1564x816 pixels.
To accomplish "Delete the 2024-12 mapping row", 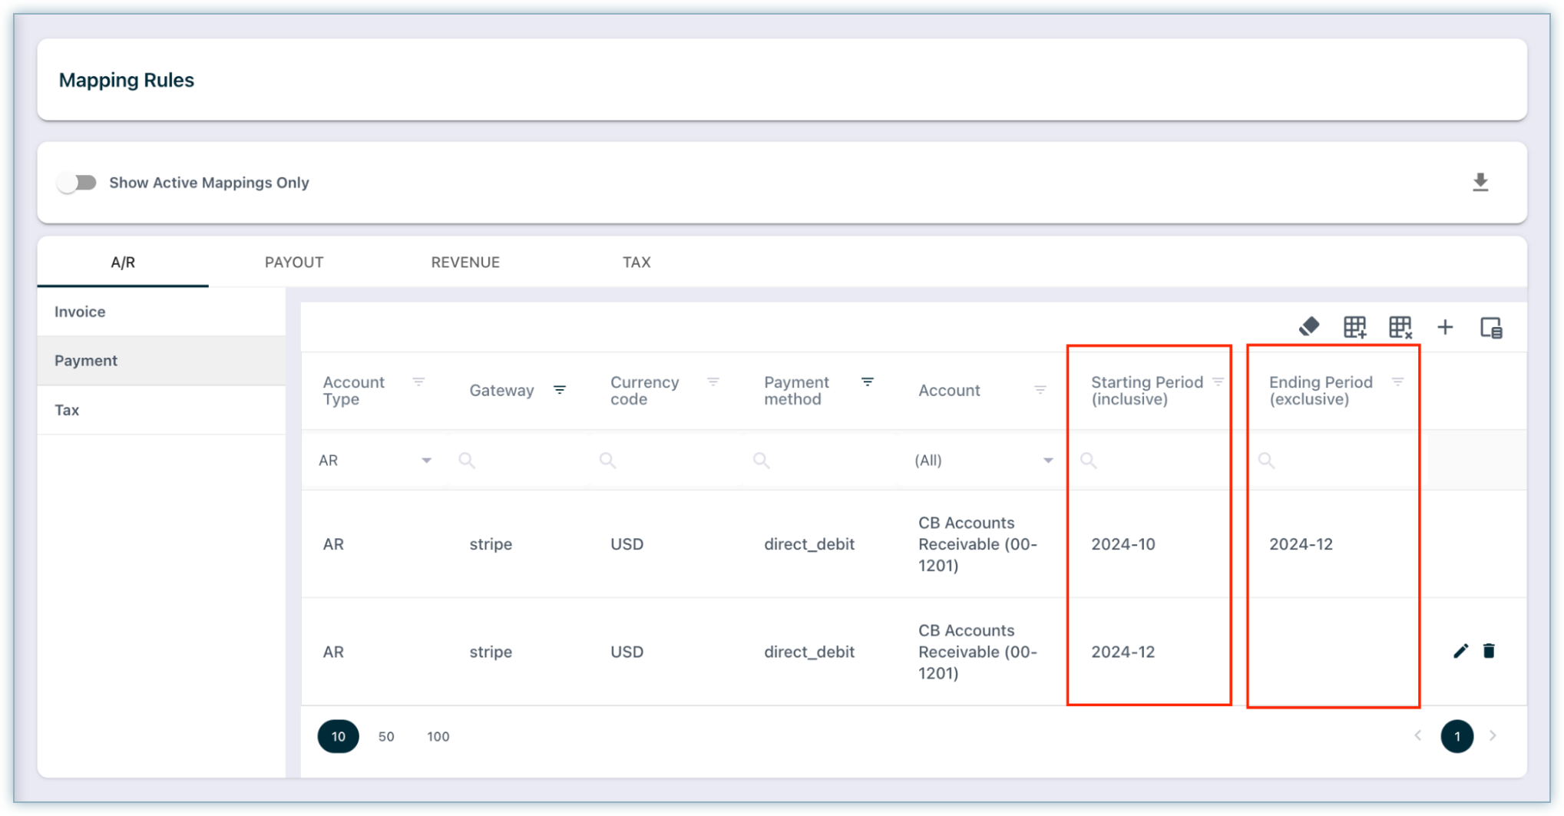I will click(x=1489, y=651).
